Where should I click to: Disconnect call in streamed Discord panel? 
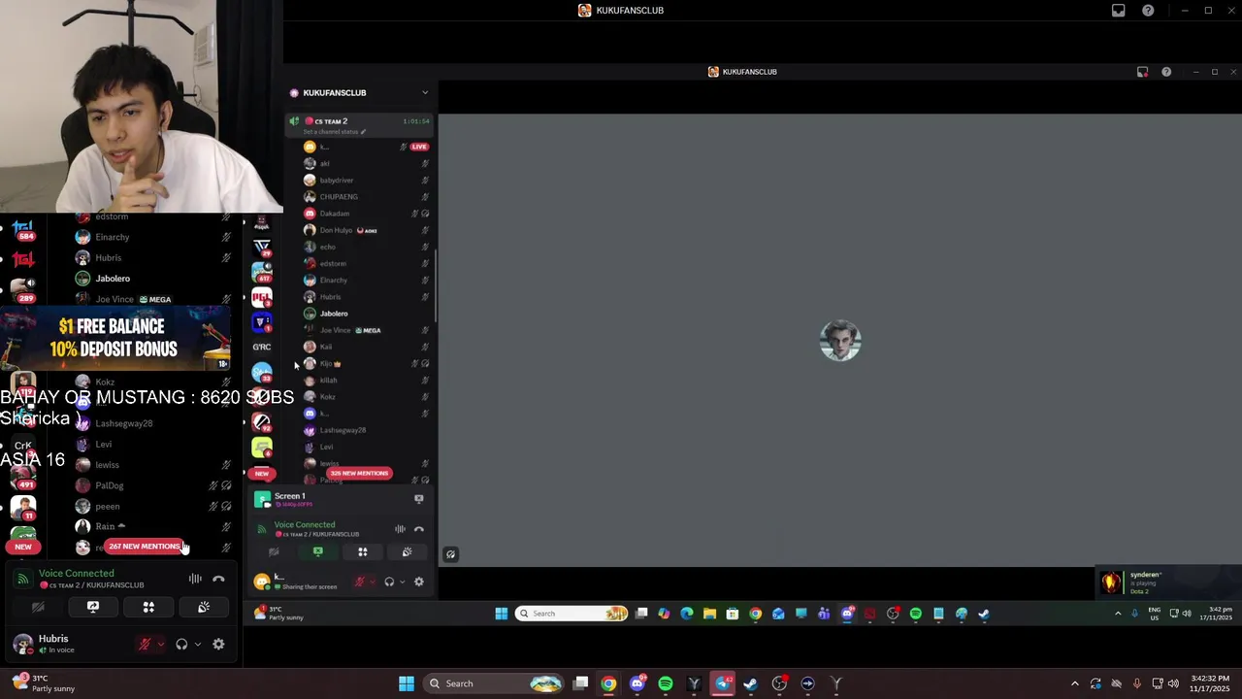coord(419,529)
